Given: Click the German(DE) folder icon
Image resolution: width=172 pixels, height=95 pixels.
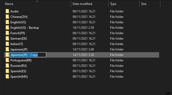Looking at the screenshot, I should pyautogui.click(x=7, y=39).
